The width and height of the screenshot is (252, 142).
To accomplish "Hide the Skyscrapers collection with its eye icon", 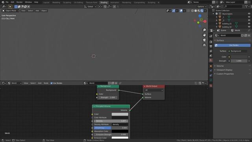I will coord(249,14).
